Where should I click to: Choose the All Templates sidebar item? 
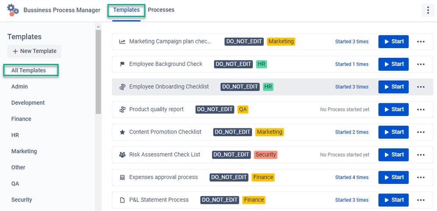point(29,70)
